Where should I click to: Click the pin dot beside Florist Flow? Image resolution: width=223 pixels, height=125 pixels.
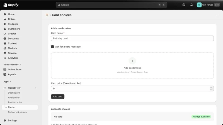coord(35,88)
